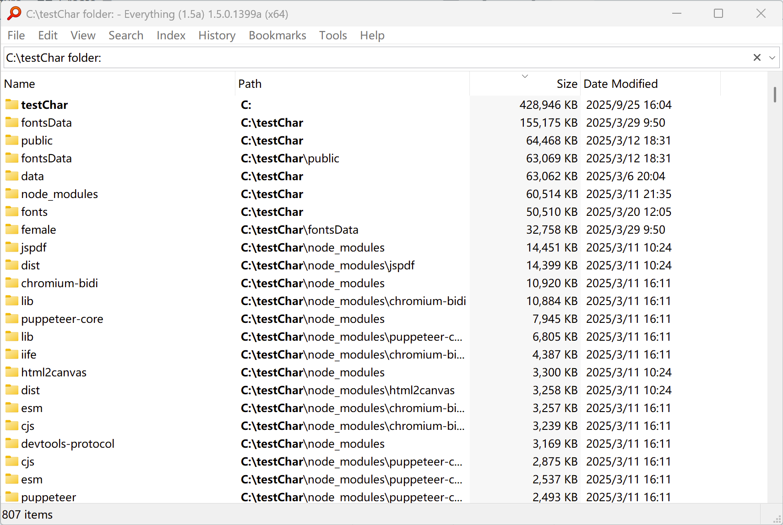The image size is (783, 525).
Task: Open the View menu
Action: [x=83, y=35]
